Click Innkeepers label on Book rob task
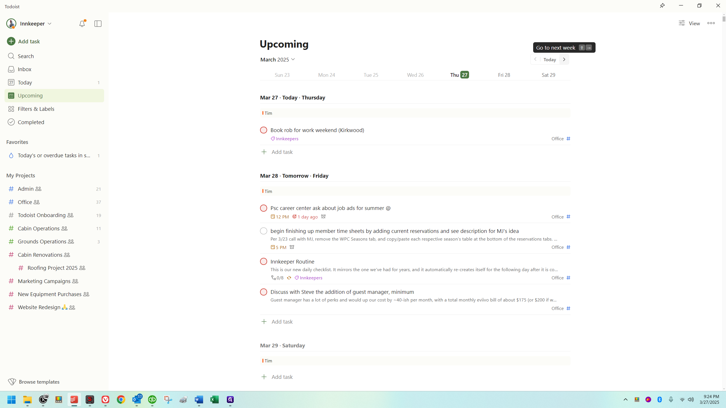 point(284,139)
